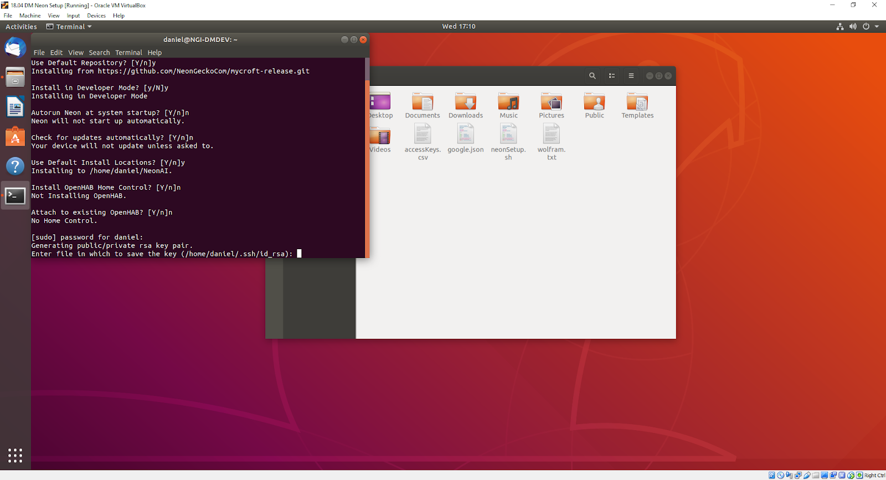This screenshot has height=480, width=886.
Task: Click the VirtualBox hard disk status icon
Action: 771,475
